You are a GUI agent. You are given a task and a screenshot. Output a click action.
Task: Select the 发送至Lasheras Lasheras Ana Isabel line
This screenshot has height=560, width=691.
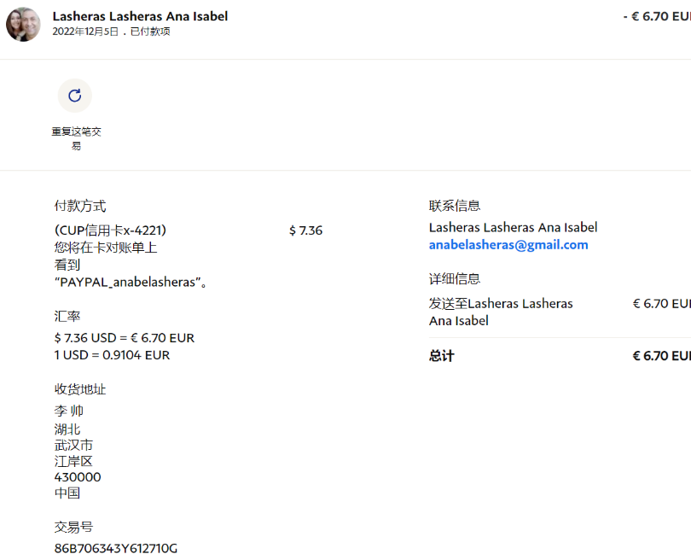click(501, 312)
